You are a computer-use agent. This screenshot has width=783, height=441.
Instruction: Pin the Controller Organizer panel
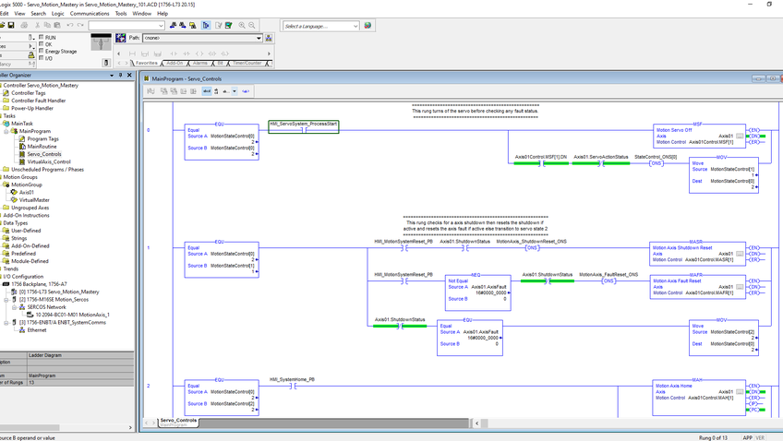click(x=120, y=75)
